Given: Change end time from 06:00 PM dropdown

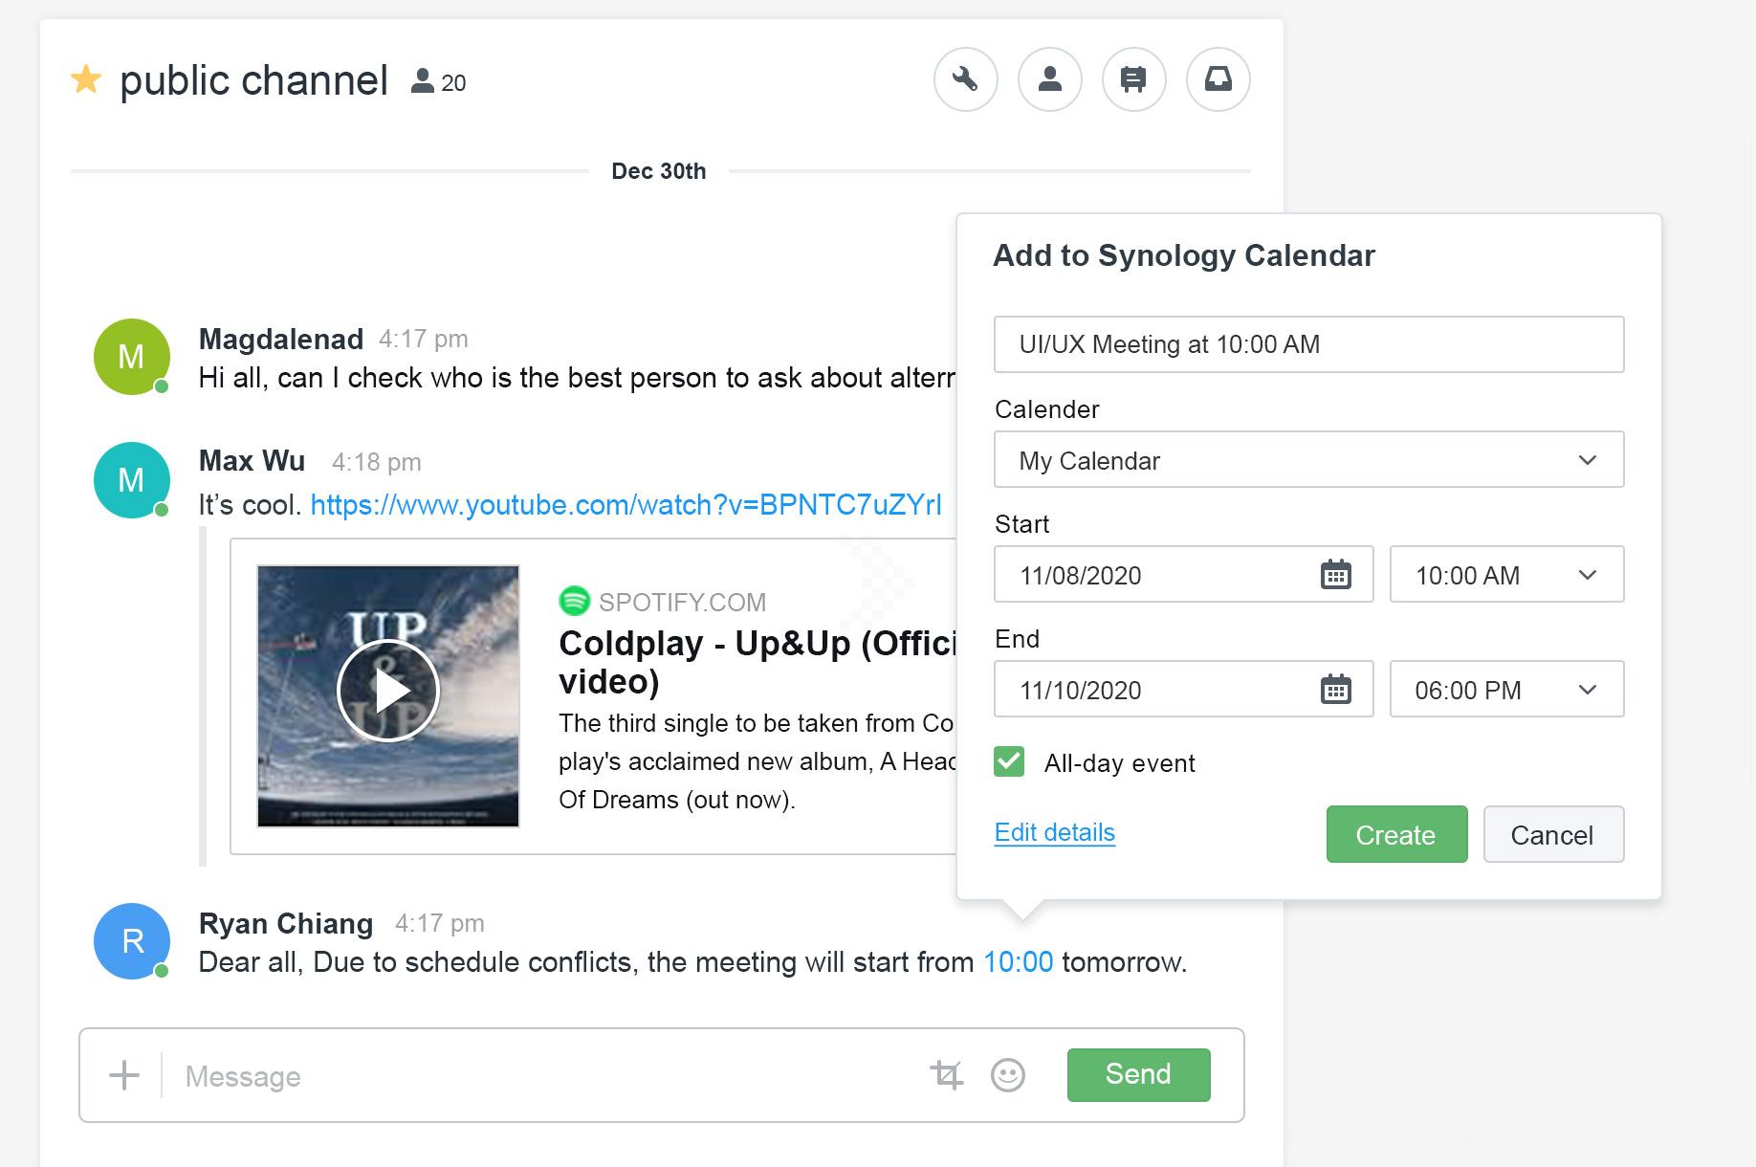Looking at the screenshot, I should [x=1586, y=689].
